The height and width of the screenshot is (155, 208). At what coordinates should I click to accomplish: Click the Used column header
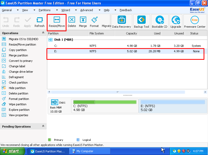click(x=150, y=33)
